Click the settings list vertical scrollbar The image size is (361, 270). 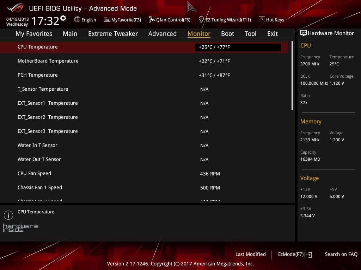[x=292, y=76]
